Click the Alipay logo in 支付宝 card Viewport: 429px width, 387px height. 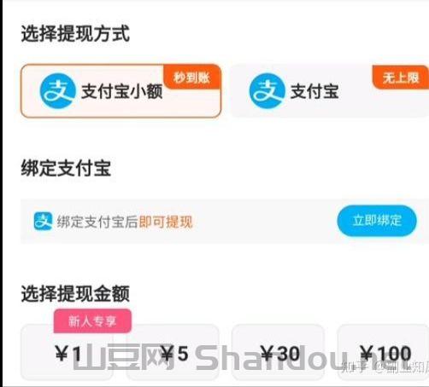point(267,91)
